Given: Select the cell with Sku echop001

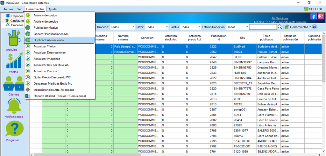Looking at the screenshot, I should point(245,110).
